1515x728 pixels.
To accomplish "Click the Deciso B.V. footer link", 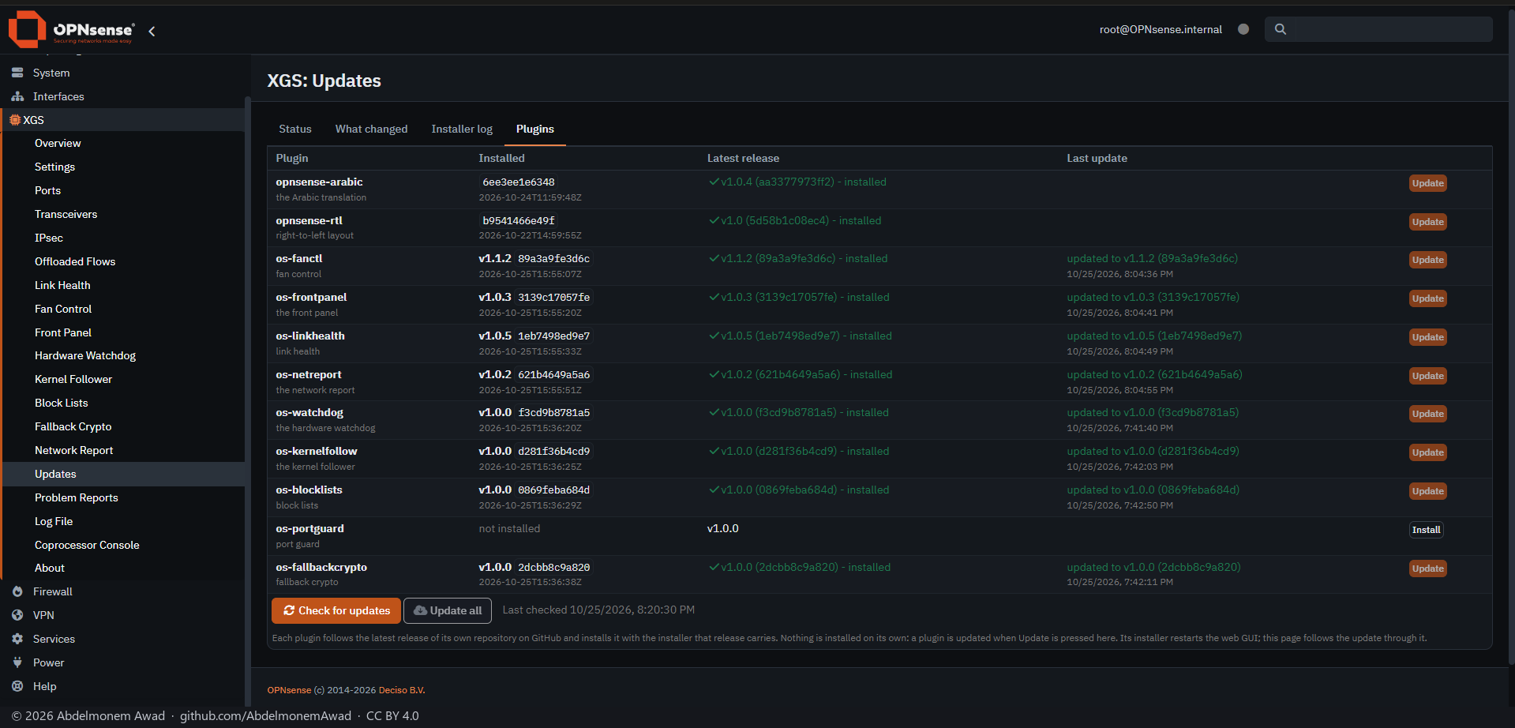I will pos(402,690).
